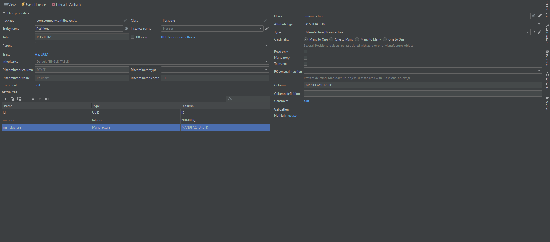Viewport: 550px width, 242px height.
Task: Enable the Transient checkbox
Action: pos(306,64)
